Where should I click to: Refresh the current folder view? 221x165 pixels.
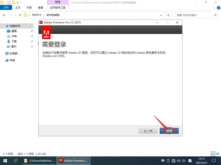point(168,15)
